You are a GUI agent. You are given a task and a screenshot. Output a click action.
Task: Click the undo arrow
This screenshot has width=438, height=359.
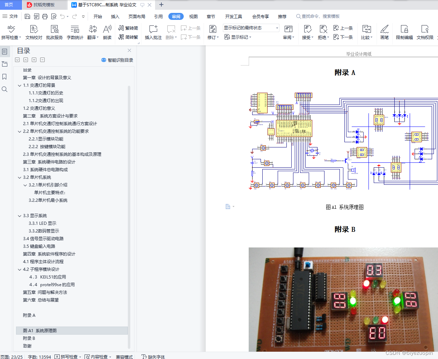(x=62, y=16)
